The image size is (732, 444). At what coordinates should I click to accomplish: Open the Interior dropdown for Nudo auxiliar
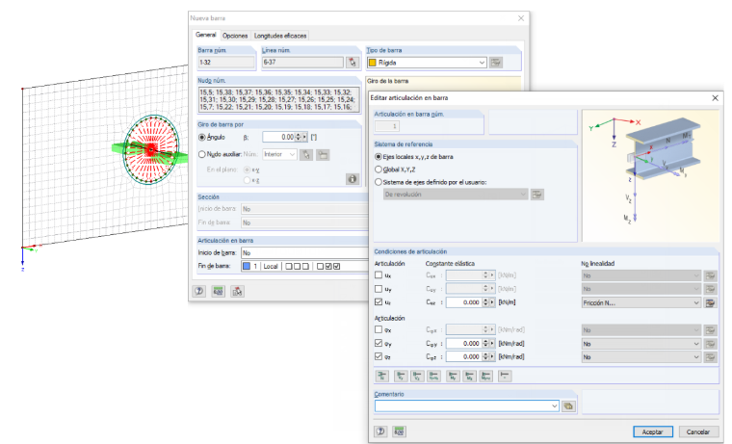pyautogui.click(x=279, y=154)
